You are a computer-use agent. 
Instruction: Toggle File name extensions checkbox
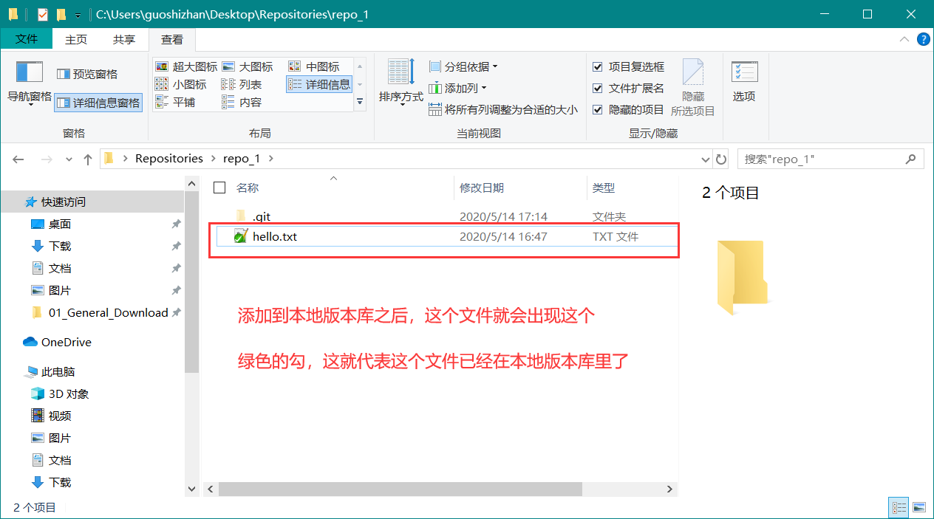point(598,89)
